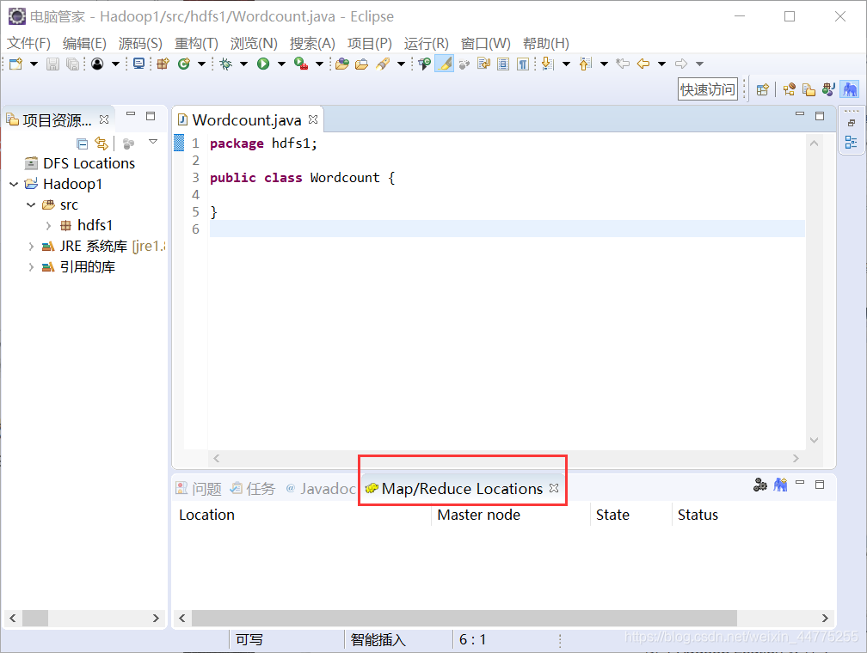This screenshot has width=867, height=653.
Task: Collapse the Hadoop1 project node
Action: [x=14, y=183]
